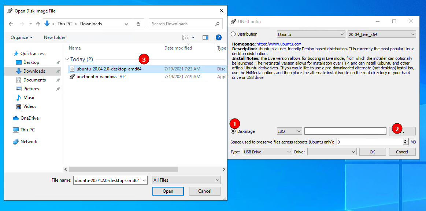The height and width of the screenshot is (211, 426).
Task: Select Quick access in sidebar
Action: [x=33, y=54]
